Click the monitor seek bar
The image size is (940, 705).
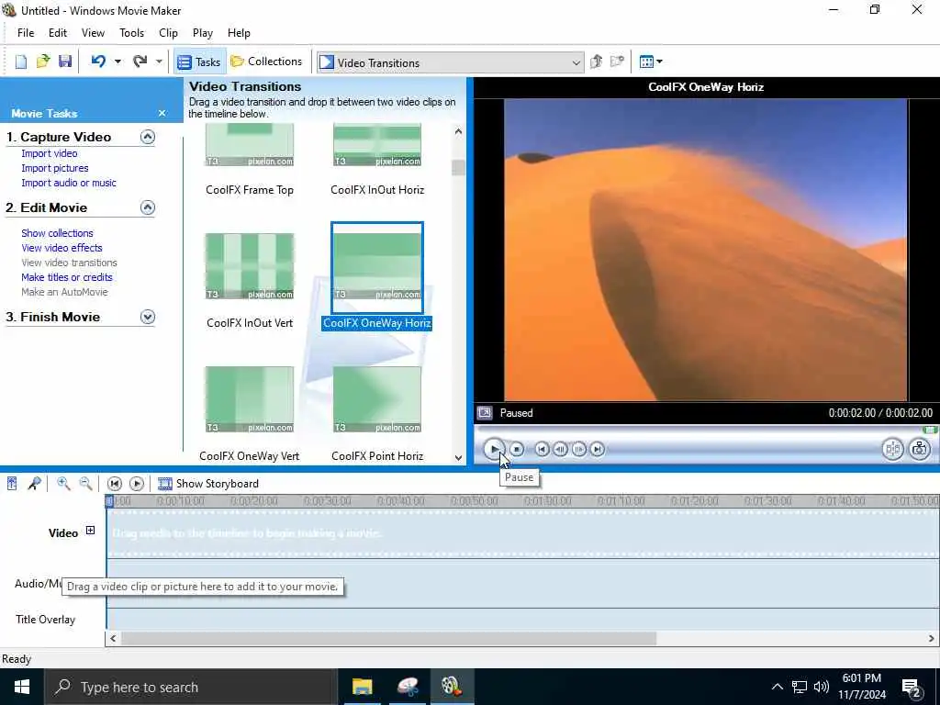pos(706,430)
